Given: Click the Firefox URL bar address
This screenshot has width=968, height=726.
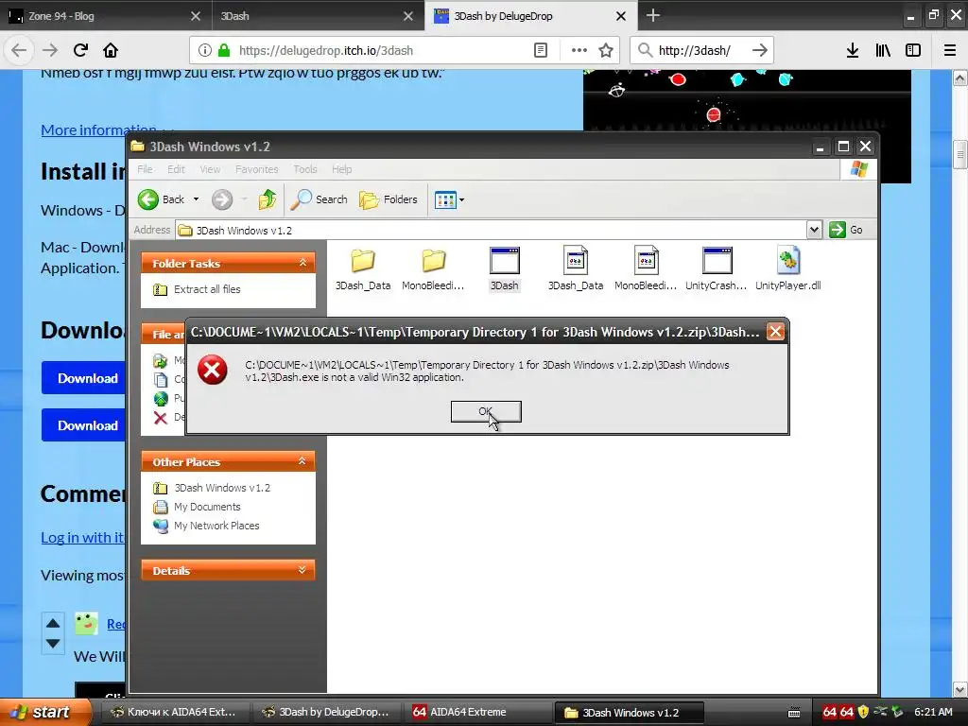Looking at the screenshot, I should click(x=326, y=51).
